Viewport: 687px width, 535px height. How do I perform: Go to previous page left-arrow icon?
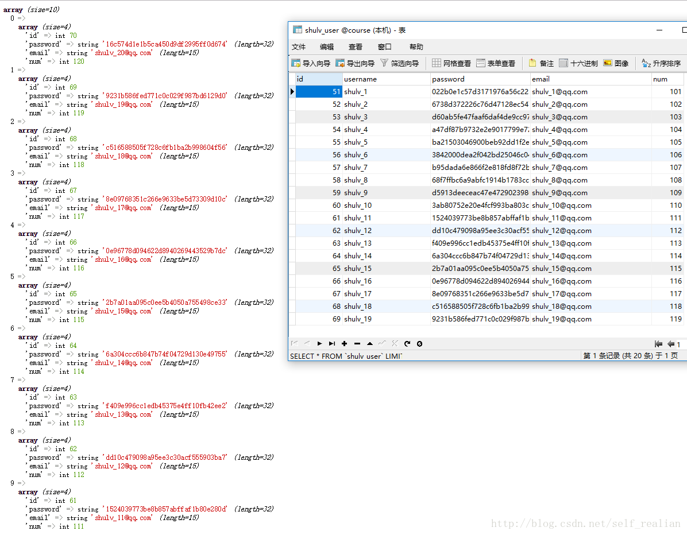[670, 344]
